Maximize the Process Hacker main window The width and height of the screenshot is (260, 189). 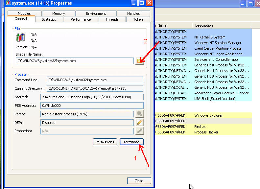click(x=250, y=4)
